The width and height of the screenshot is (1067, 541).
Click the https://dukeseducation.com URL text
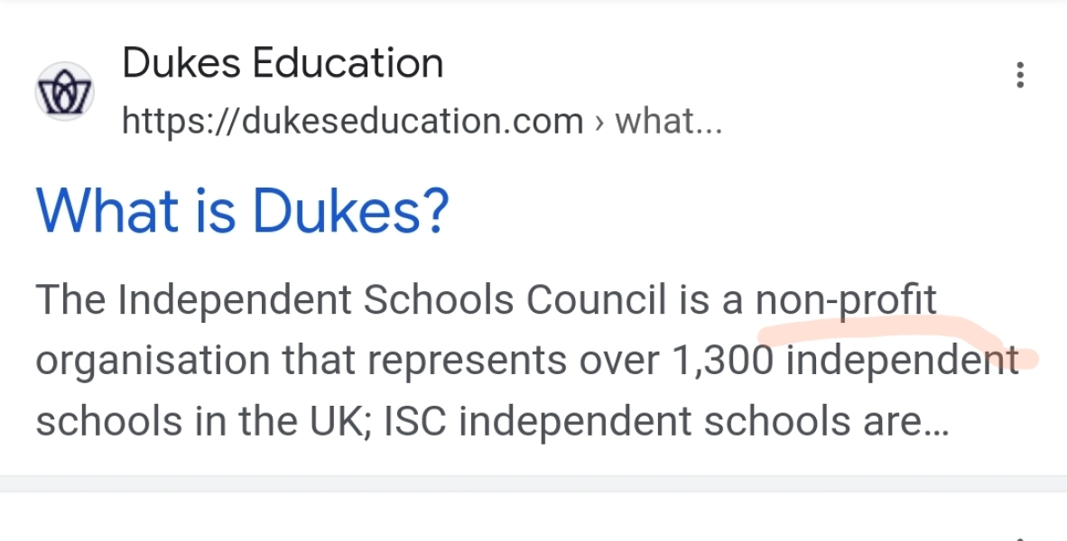click(352, 121)
